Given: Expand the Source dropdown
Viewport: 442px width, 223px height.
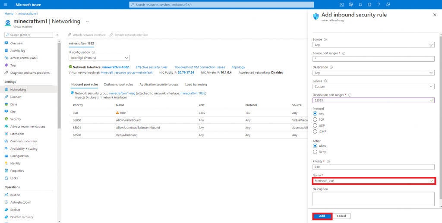Looking at the screenshot, I should click(373, 45).
